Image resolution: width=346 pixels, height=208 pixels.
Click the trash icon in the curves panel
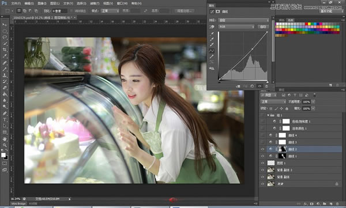click(266, 86)
